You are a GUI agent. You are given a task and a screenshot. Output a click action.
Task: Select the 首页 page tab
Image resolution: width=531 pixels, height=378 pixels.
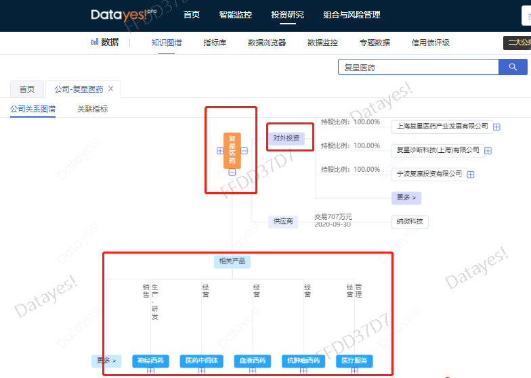click(x=27, y=89)
